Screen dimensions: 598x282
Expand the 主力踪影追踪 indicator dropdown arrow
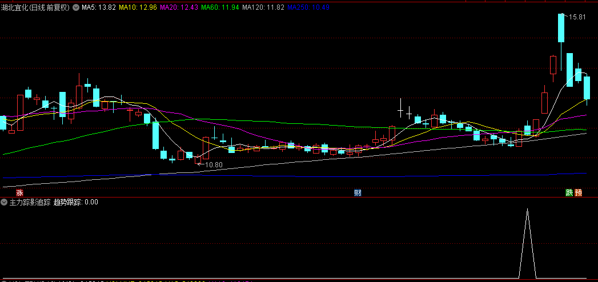point(4,202)
